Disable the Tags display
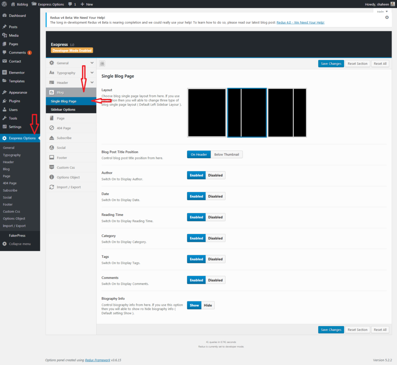 coord(216,259)
